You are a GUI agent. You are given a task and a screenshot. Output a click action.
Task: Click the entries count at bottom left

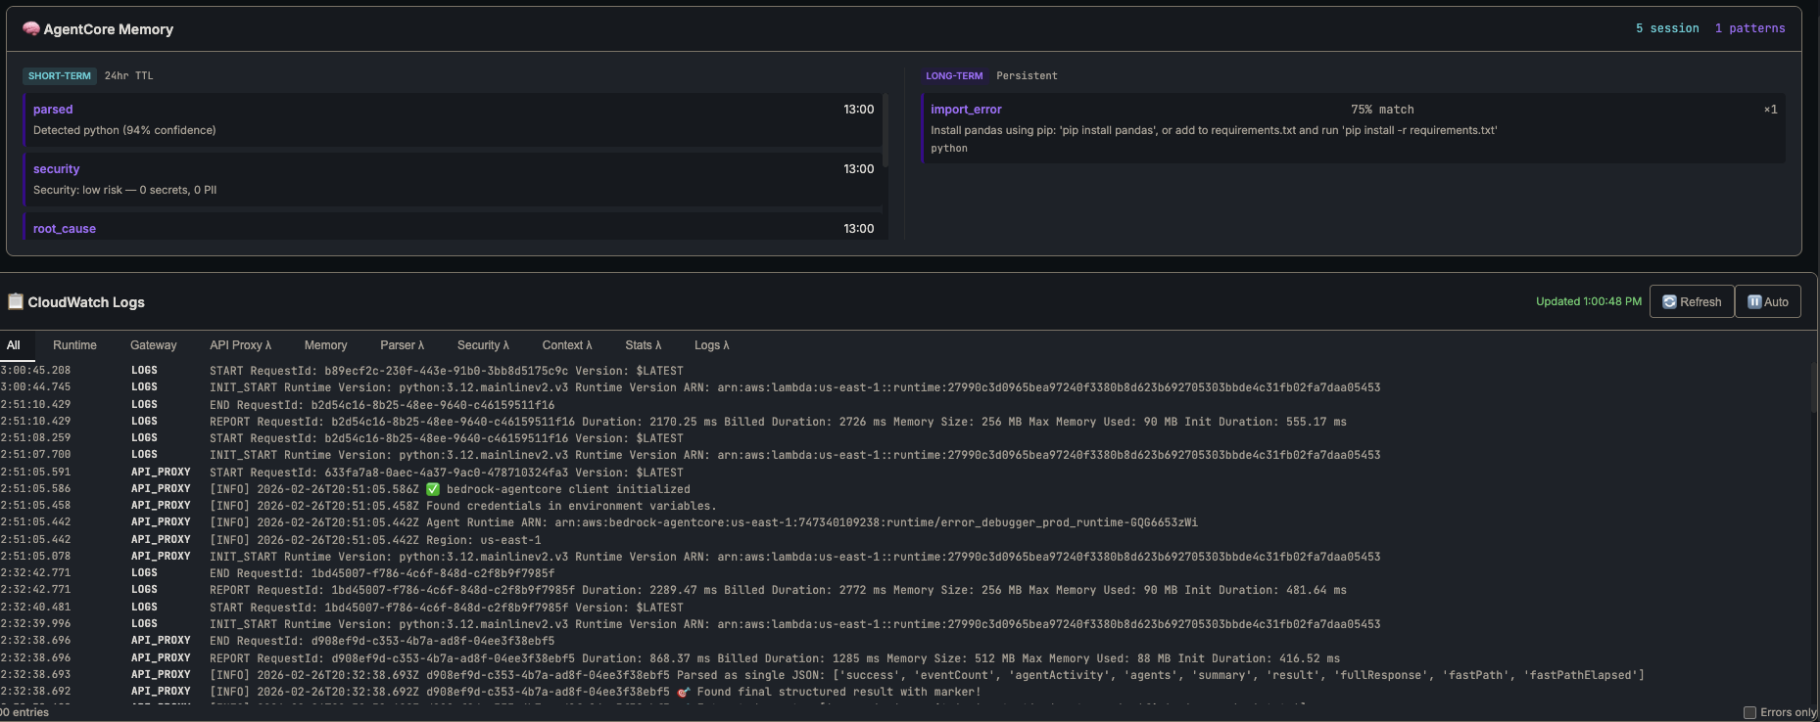(24, 712)
